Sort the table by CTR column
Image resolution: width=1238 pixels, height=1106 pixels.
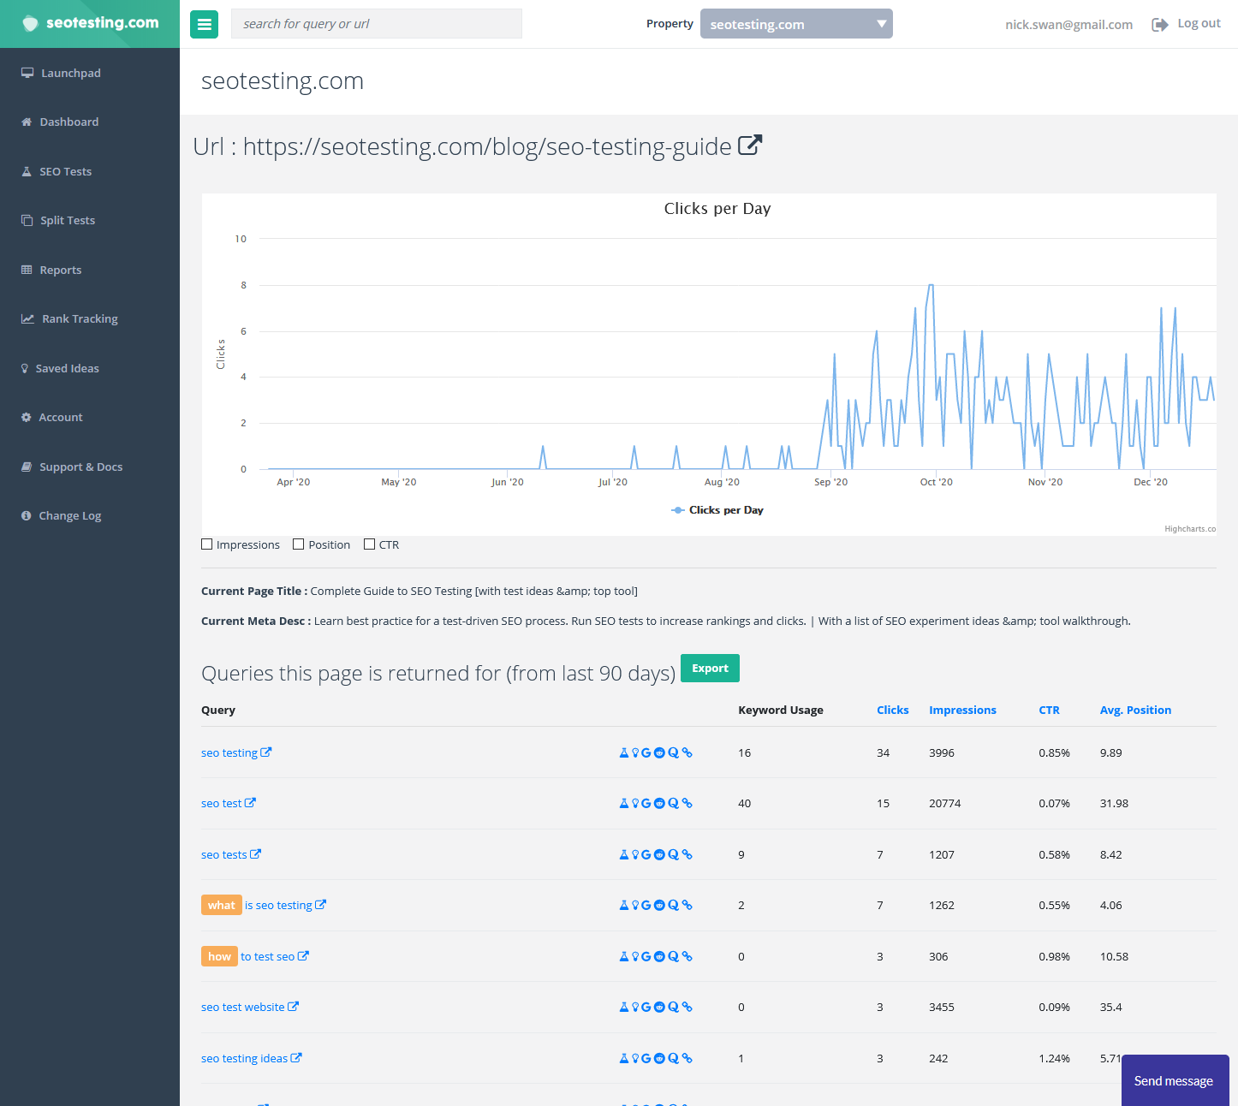tap(1049, 710)
